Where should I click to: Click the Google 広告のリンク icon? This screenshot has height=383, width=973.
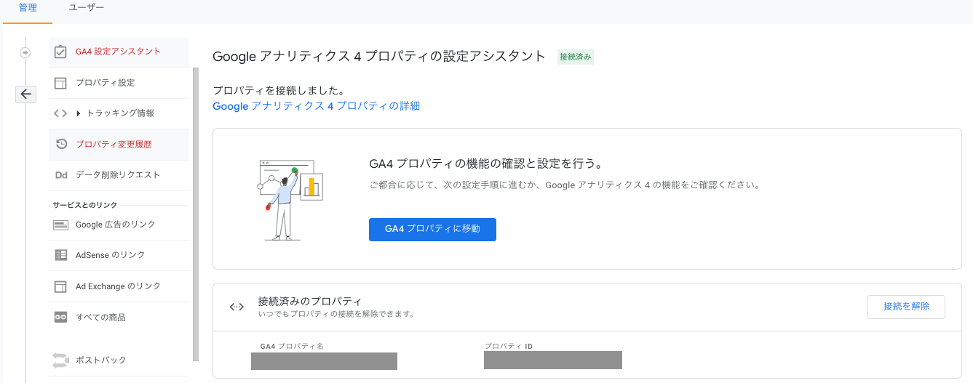[61, 225]
